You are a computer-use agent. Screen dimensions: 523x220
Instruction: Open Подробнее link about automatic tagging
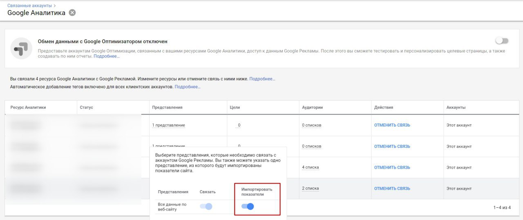coord(188,87)
